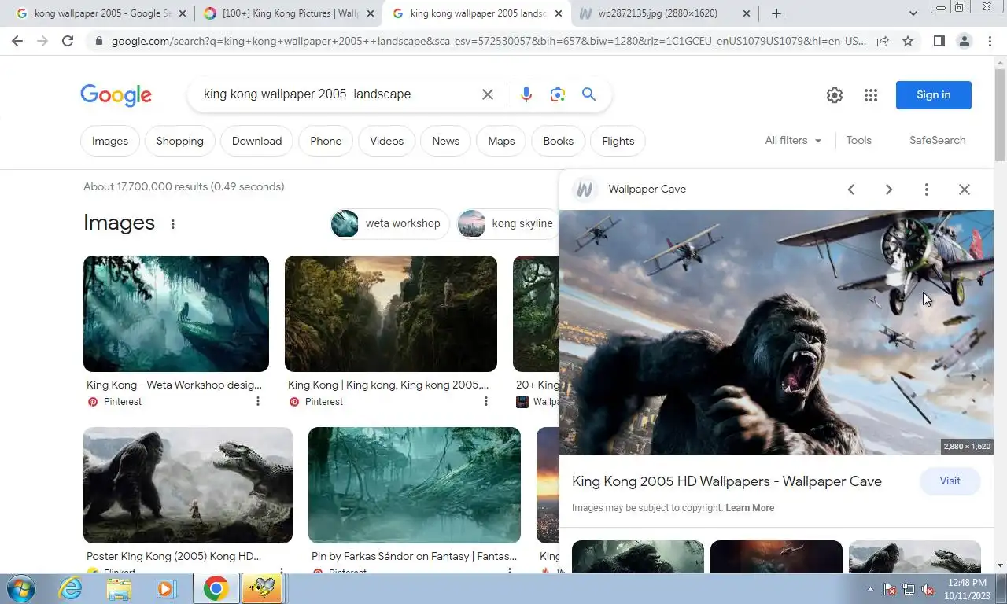Open the tab search dropdown arrow
This screenshot has width=1007, height=604.
tap(913, 13)
